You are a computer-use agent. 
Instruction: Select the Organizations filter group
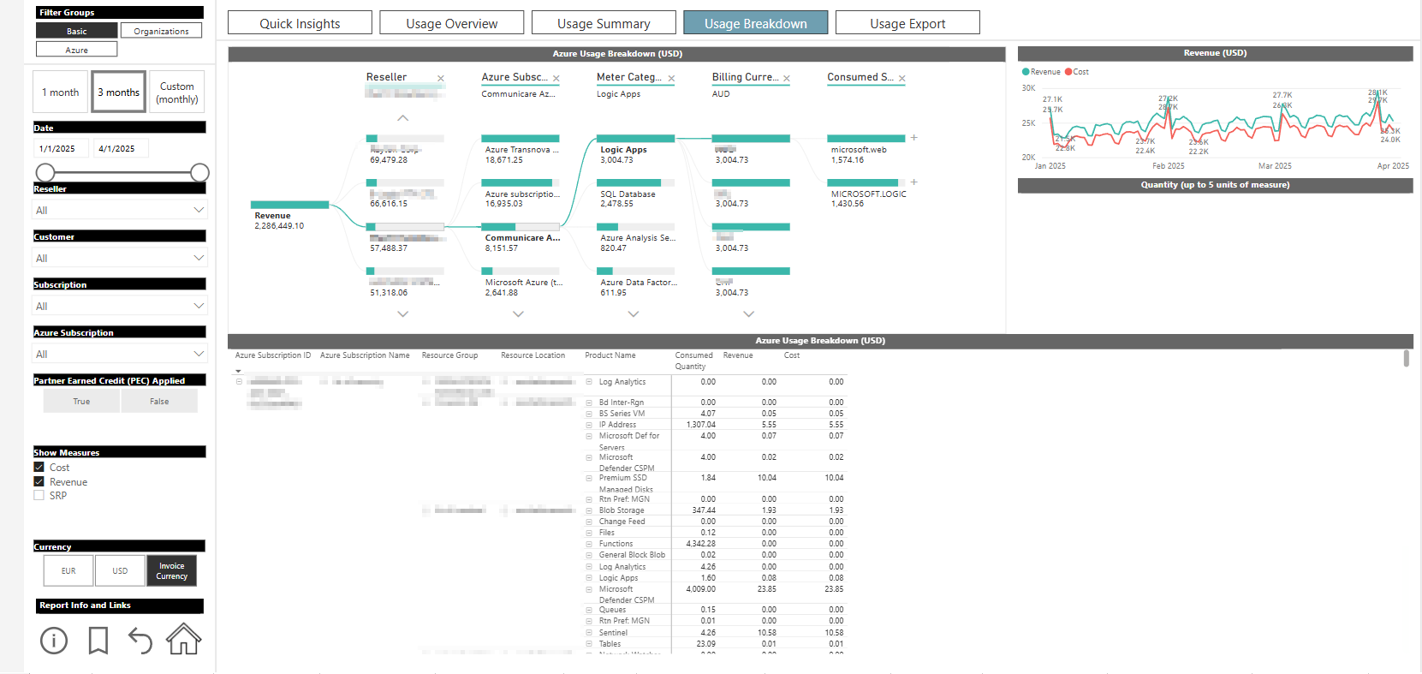pyautogui.click(x=161, y=31)
